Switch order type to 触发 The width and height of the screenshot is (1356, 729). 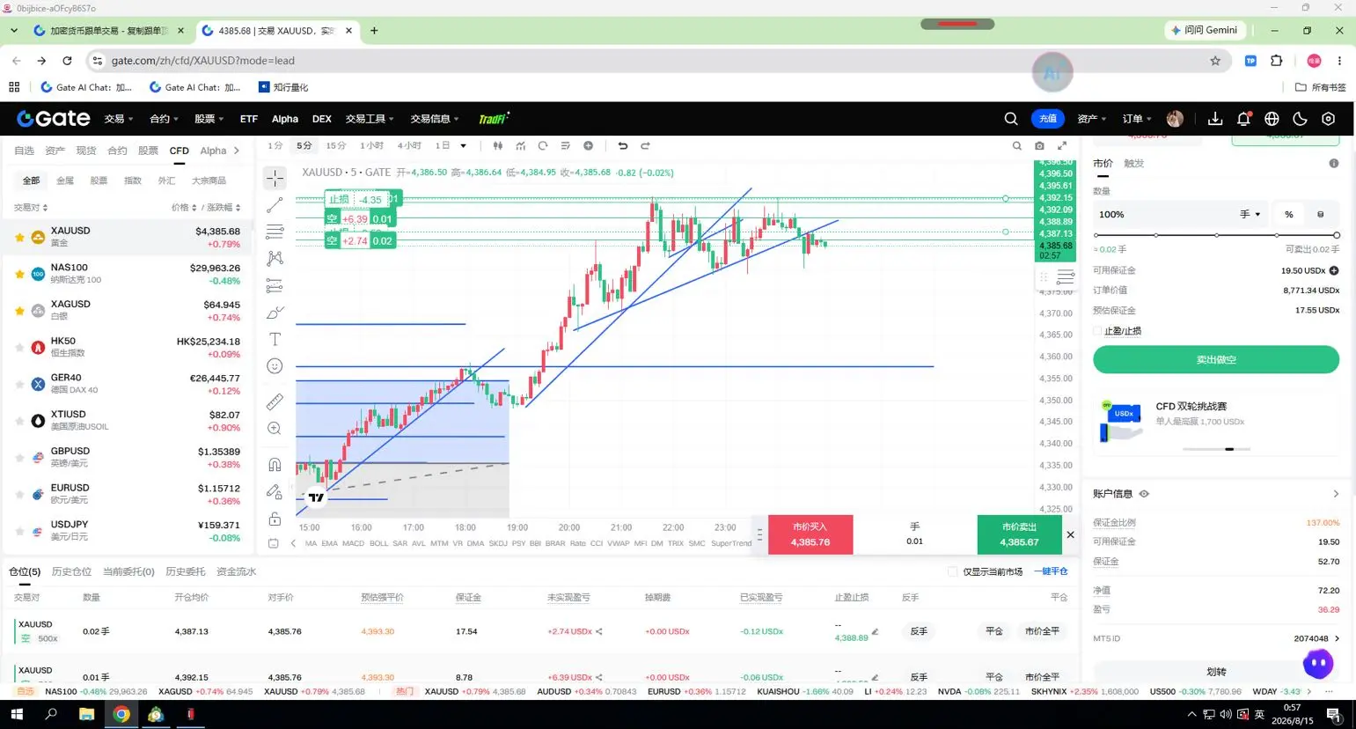pyautogui.click(x=1133, y=164)
